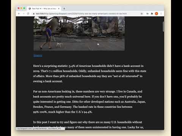The image size is (182, 136).
Task: Click the page vertical scrollbar thumb
Action: (163, 26)
